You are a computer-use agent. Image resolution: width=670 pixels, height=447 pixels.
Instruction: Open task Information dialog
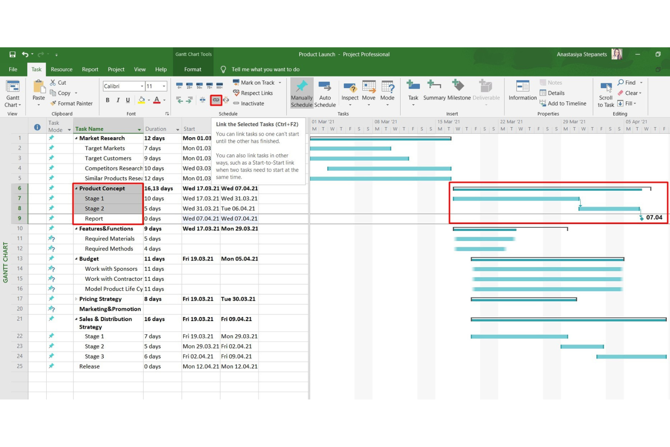522,91
